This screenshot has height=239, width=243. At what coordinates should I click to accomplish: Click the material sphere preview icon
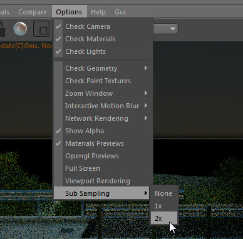tap(20, 29)
